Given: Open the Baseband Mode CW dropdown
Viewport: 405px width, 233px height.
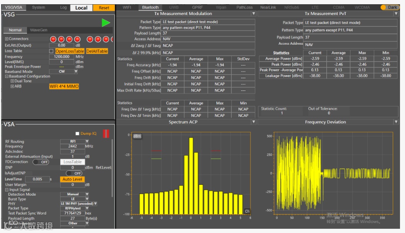Looking at the screenshot, I should pos(76,72).
